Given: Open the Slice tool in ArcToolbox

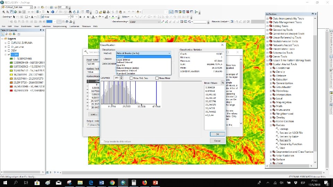Looking at the screenshot, I should click(282, 148).
